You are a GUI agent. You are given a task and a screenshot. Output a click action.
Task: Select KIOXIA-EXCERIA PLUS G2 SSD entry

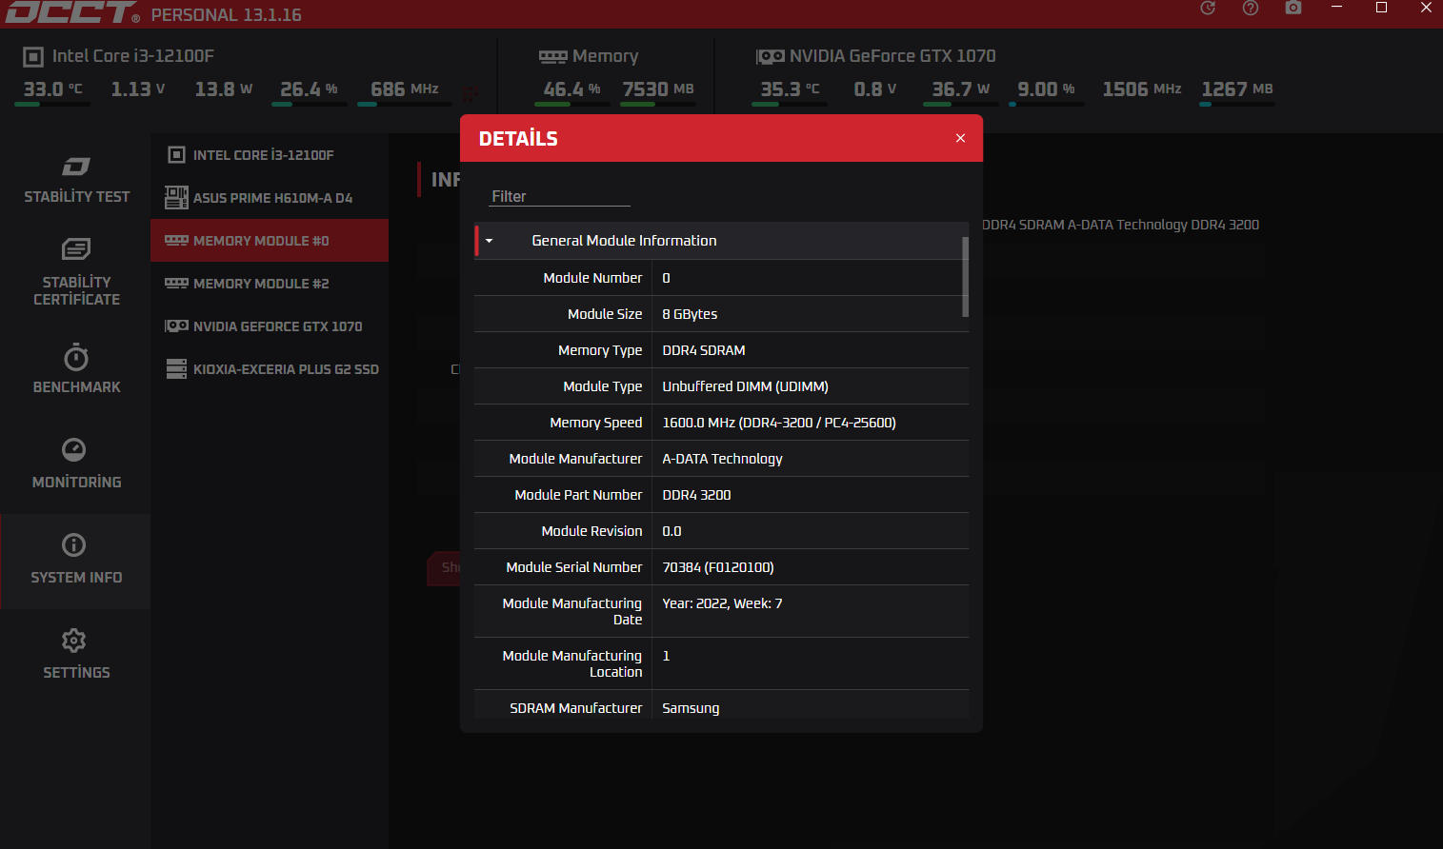coord(270,369)
